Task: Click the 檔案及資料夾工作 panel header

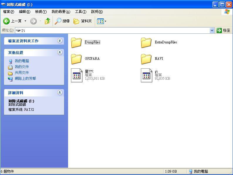Action: point(34,41)
